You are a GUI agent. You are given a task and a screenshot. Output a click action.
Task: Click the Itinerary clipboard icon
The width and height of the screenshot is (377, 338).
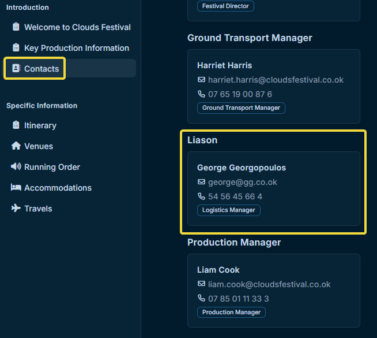click(x=16, y=125)
